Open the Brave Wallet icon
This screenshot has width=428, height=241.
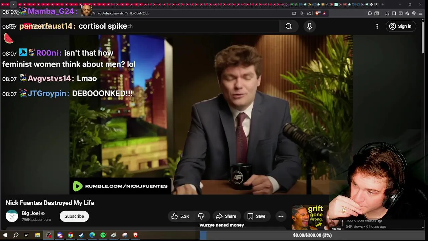(401, 13)
